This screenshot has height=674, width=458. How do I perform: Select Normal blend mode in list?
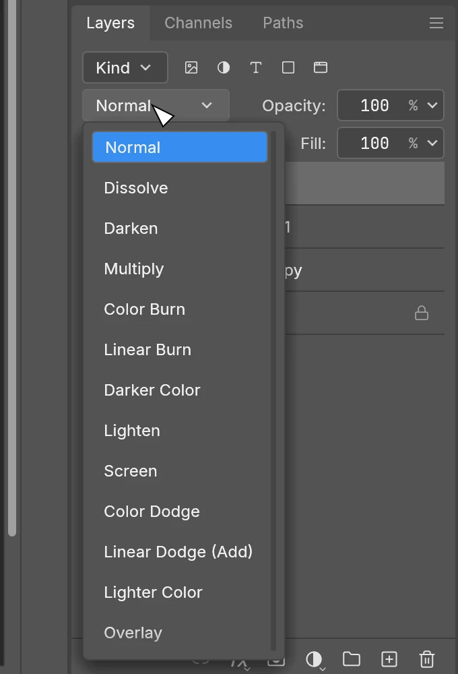click(180, 148)
